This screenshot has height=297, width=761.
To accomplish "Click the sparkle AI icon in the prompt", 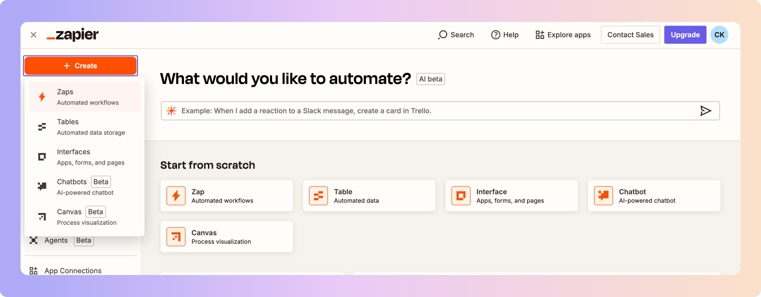I will point(171,111).
